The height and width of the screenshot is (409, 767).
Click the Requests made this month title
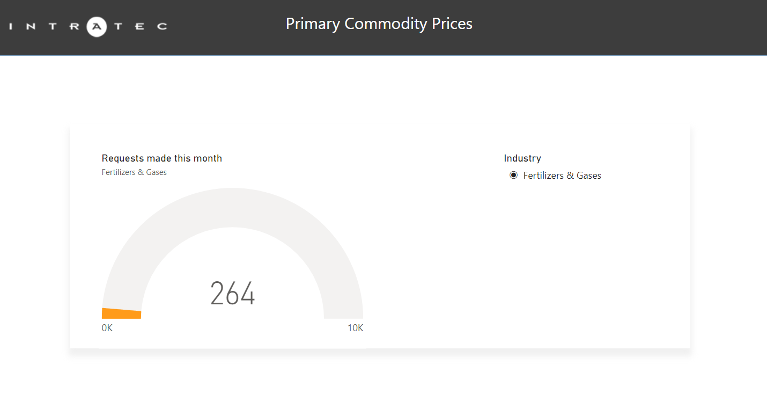click(x=161, y=158)
